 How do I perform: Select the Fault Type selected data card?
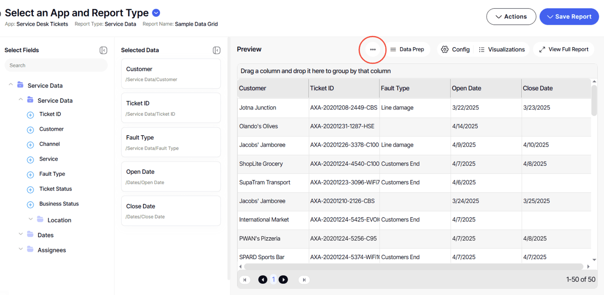pyautogui.click(x=171, y=142)
